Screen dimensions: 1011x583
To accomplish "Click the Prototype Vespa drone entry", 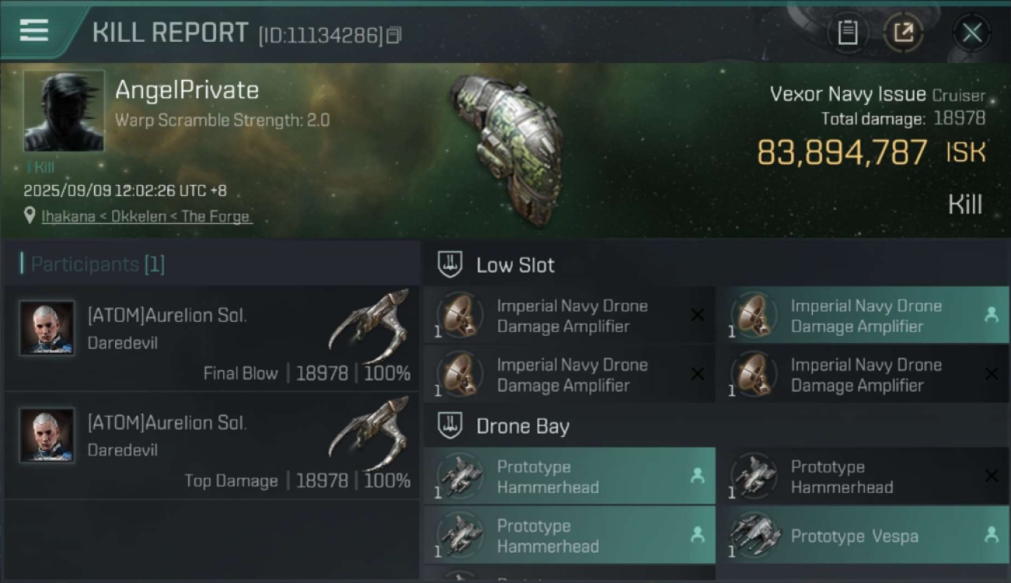I will [x=854, y=536].
